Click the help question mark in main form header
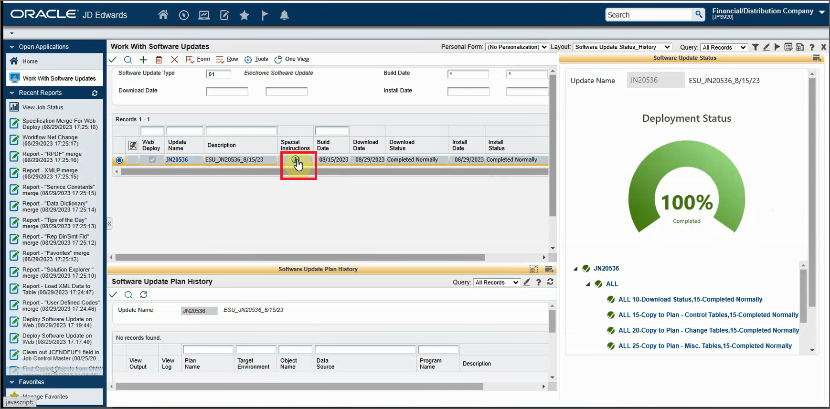Viewport: 830px width, 409px height. coord(812,47)
